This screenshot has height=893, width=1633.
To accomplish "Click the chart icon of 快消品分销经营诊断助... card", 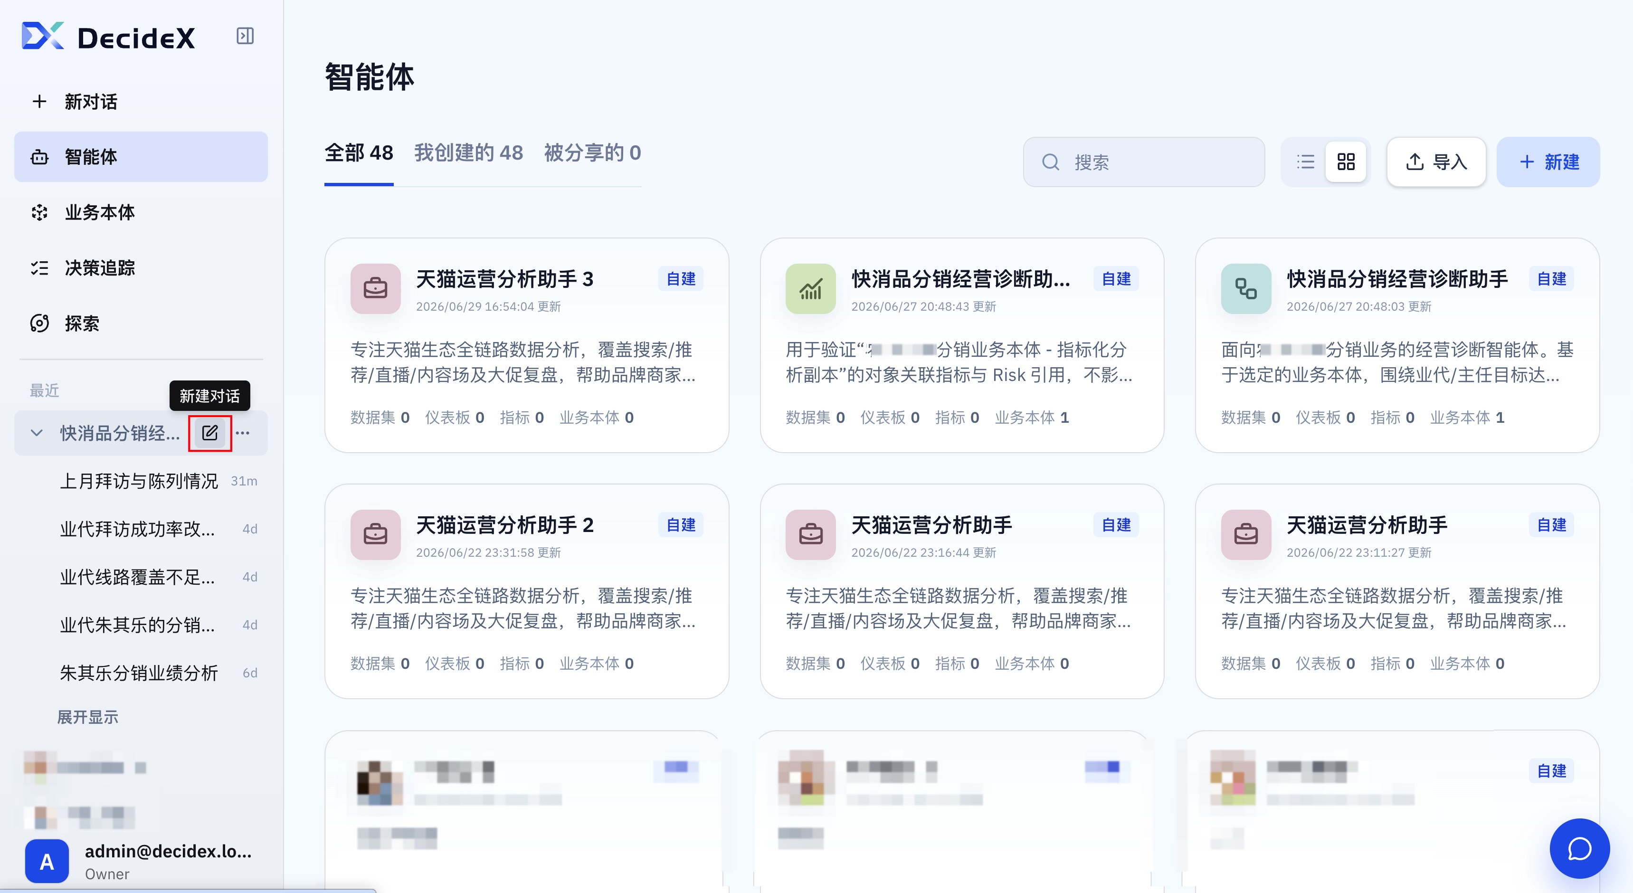I will [811, 289].
